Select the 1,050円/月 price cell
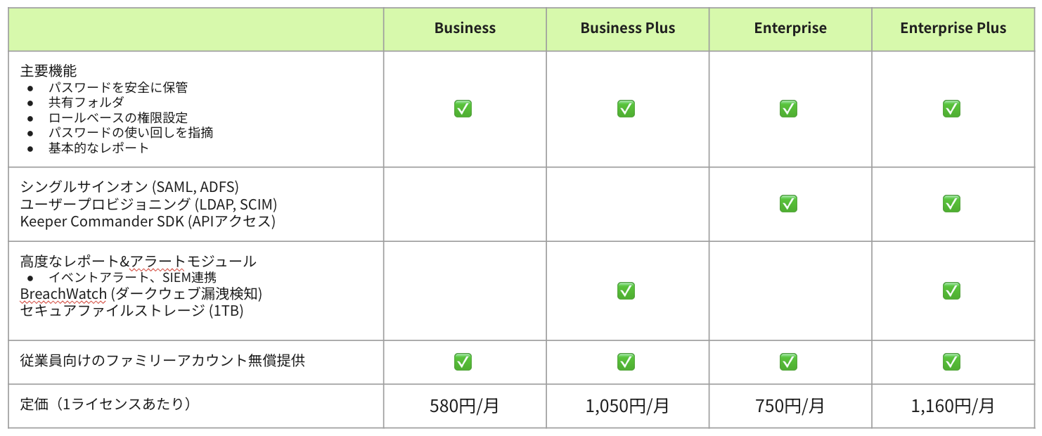Image resolution: width=1042 pixels, height=436 pixels. (627, 406)
